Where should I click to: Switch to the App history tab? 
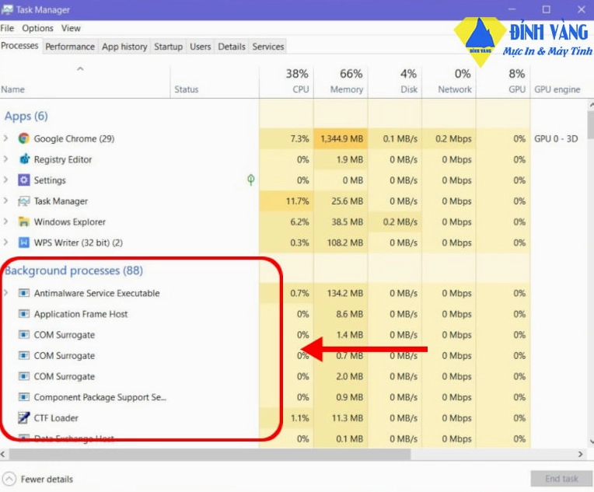pos(124,47)
